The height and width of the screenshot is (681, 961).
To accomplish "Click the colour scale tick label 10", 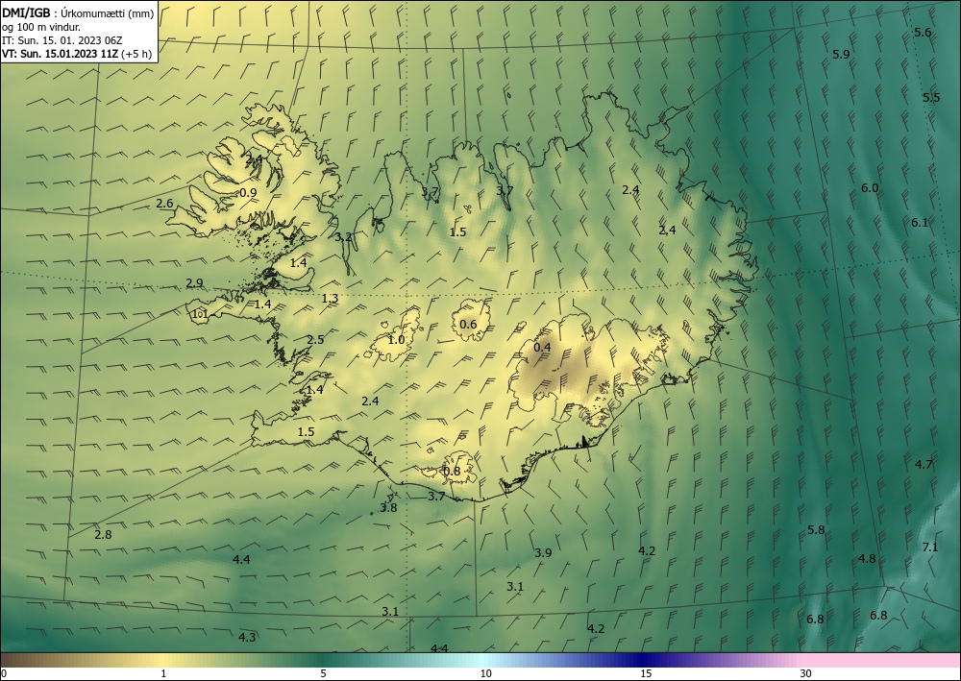I will coord(485,674).
